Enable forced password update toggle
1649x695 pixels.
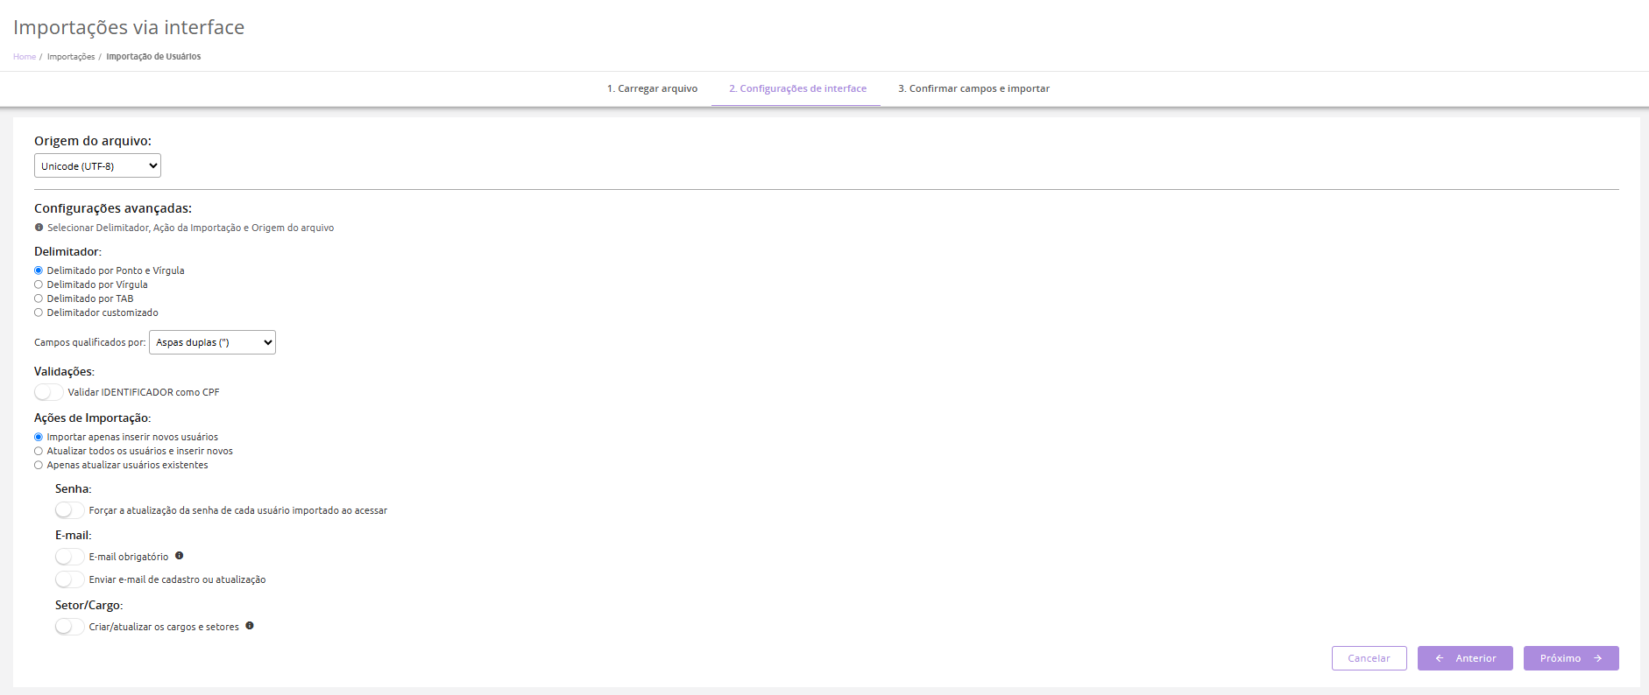tap(70, 510)
